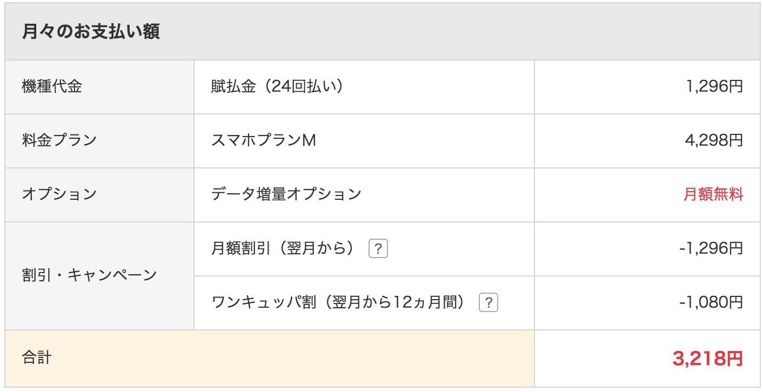Select the オプション row label
Viewport: 763px width, 392px height.
click(x=59, y=194)
